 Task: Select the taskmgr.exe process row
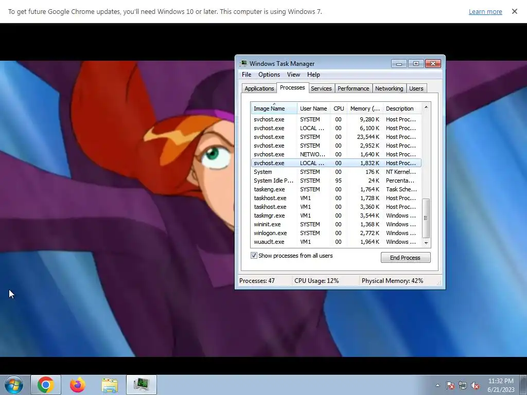click(x=336, y=216)
